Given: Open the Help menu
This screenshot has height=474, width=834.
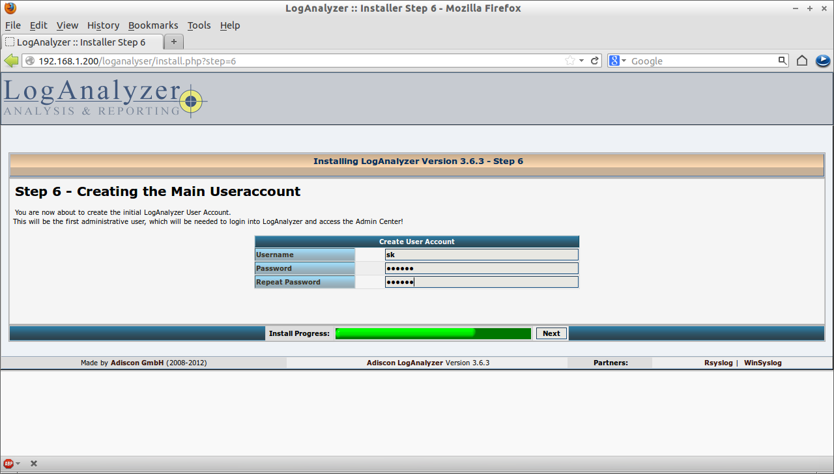Looking at the screenshot, I should [x=230, y=25].
